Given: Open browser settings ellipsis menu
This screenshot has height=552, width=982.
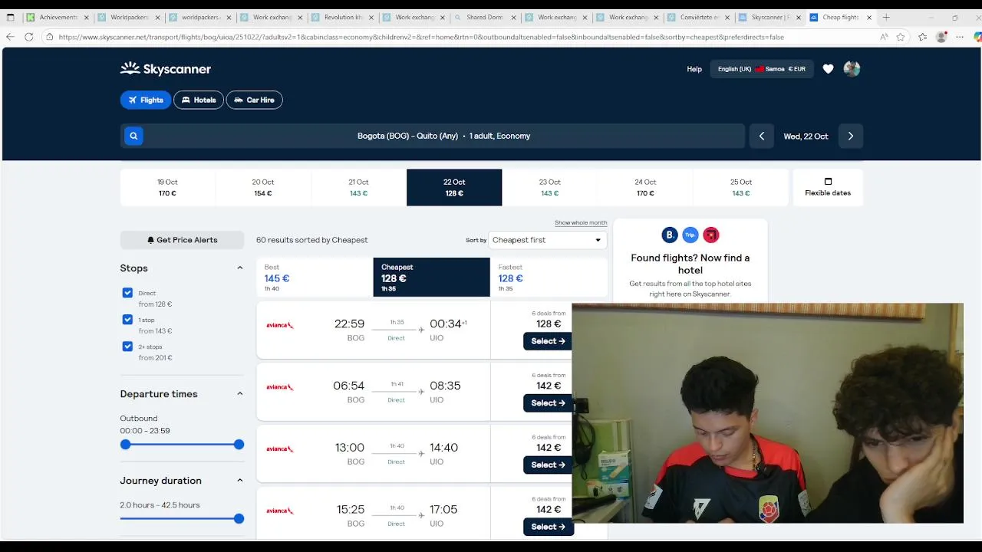Looking at the screenshot, I should click(x=960, y=37).
